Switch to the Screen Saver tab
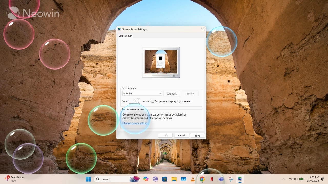The width and height of the screenshot is (328, 184). 125,36
